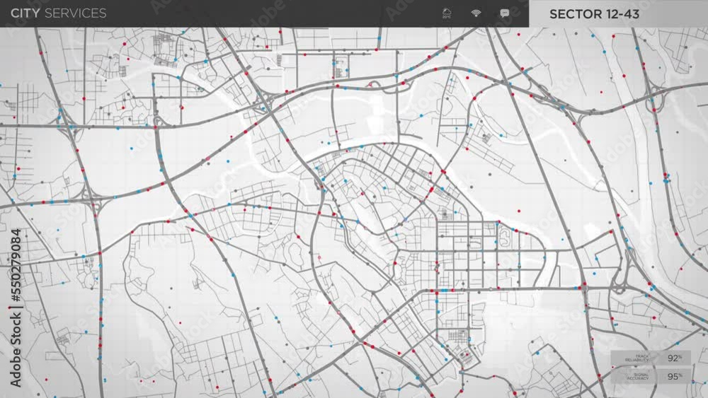The height and width of the screenshot is (398, 708).
Task: Select the SECTOR 12-43 header panel
Action: (x=618, y=13)
